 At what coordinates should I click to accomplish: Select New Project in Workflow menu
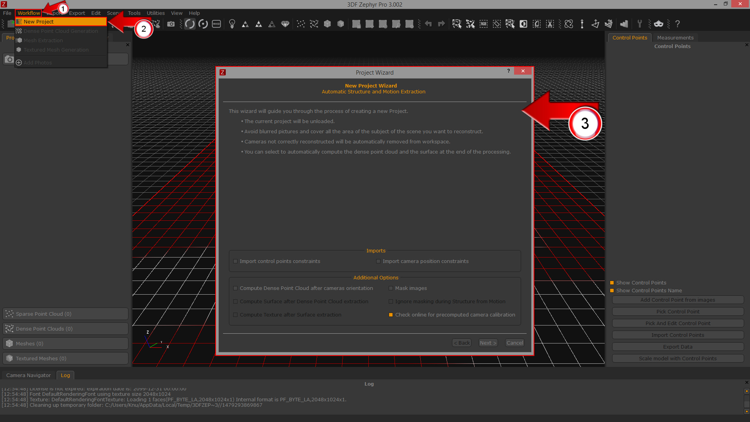tap(61, 21)
